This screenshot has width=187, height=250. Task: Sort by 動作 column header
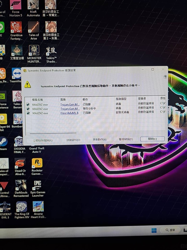pyautogui.click(x=85, y=99)
